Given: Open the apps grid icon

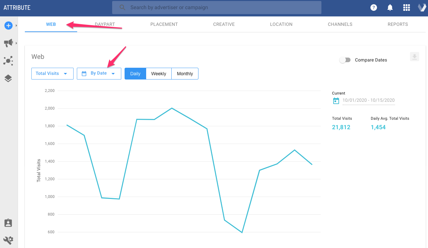Looking at the screenshot, I should [406, 8].
